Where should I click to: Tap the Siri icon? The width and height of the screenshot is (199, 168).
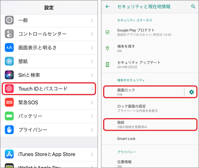point(9,75)
